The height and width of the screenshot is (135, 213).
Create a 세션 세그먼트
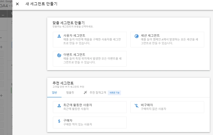167,39
